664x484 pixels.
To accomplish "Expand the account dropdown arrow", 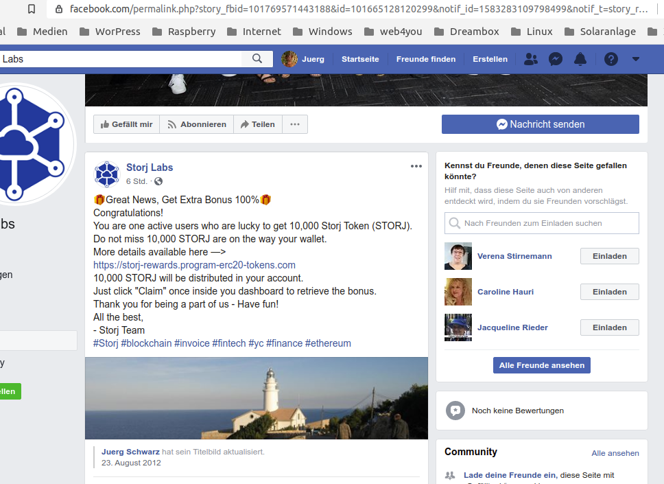I will point(636,59).
